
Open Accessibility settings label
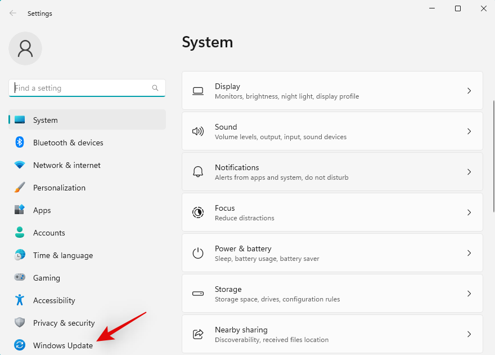[x=54, y=300]
